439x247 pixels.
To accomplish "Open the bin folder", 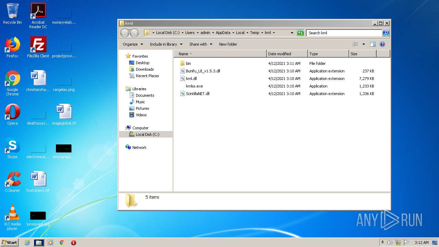I will [188, 63].
